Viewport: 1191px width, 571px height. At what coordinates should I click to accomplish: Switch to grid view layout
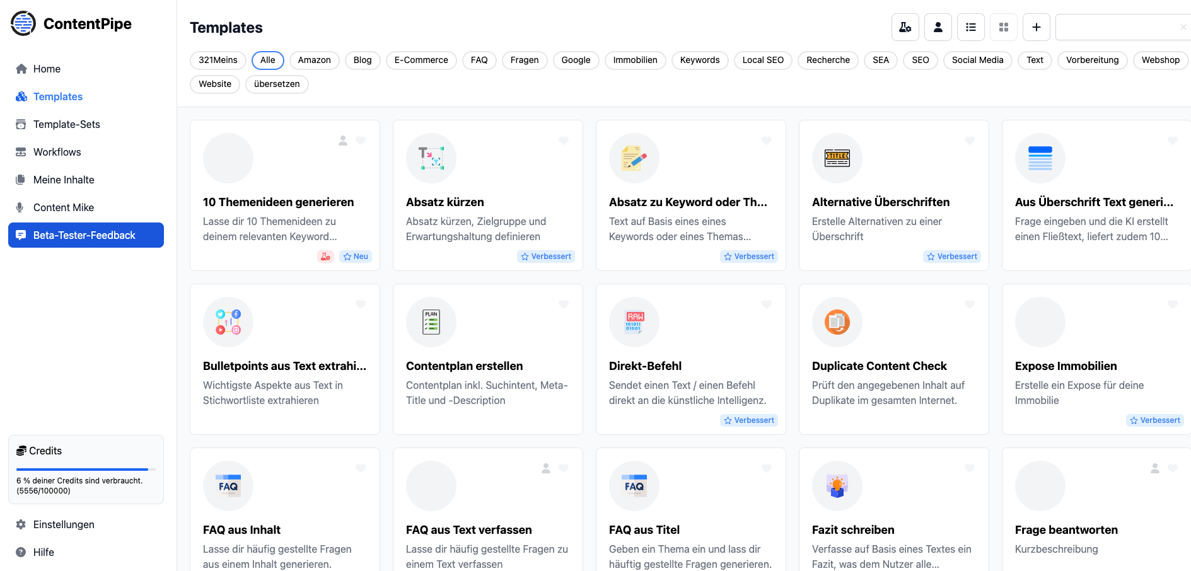click(1003, 27)
